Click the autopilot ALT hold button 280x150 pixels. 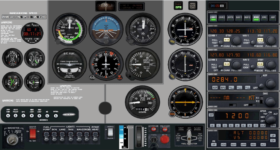[263, 144]
